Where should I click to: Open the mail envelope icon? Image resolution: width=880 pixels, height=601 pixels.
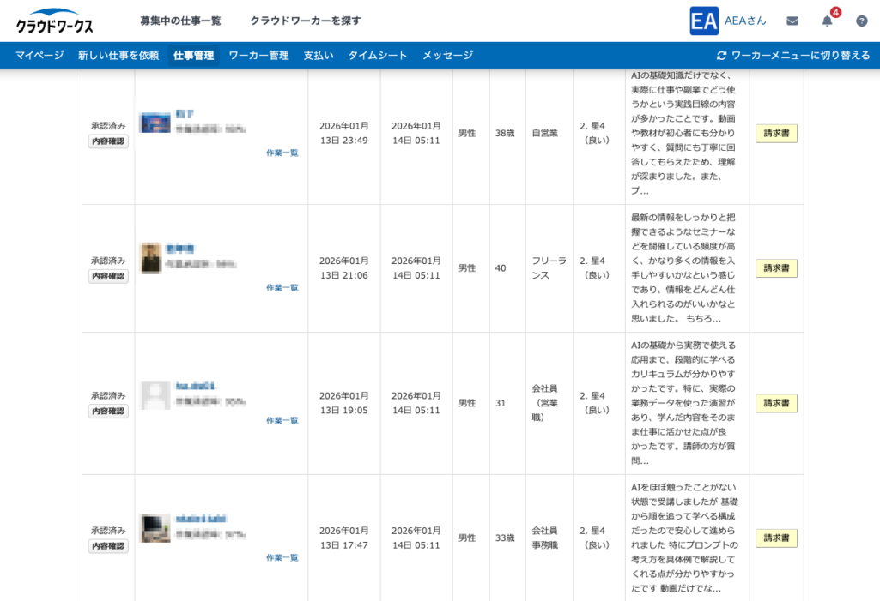(x=792, y=21)
